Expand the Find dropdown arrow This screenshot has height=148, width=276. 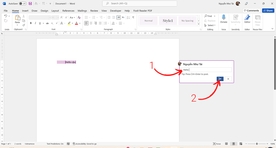[214, 16]
